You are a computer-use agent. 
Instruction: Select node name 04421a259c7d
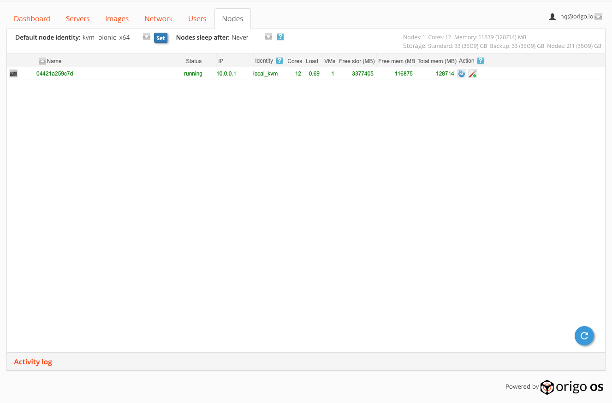tap(55, 74)
